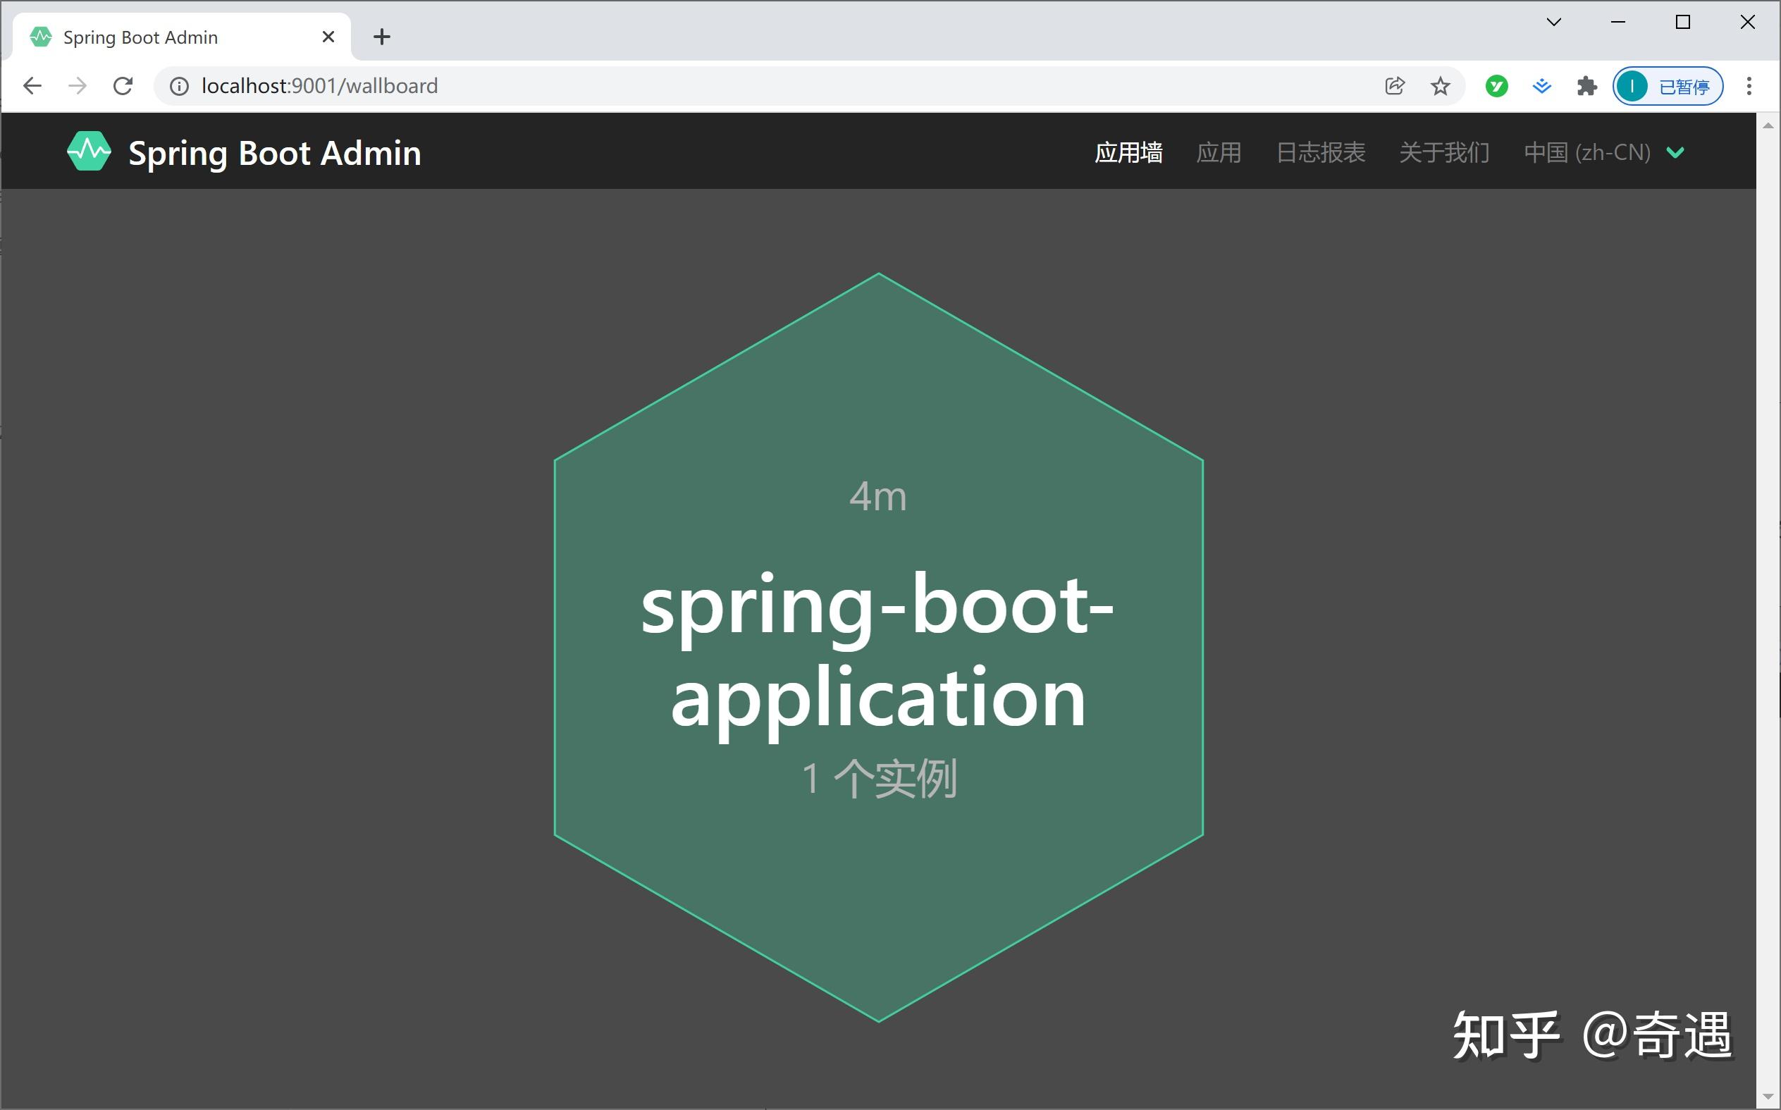The width and height of the screenshot is (1781, 1110).
Task: Click the blue double-chevron extension icon
Action: tap(1541, 86)
